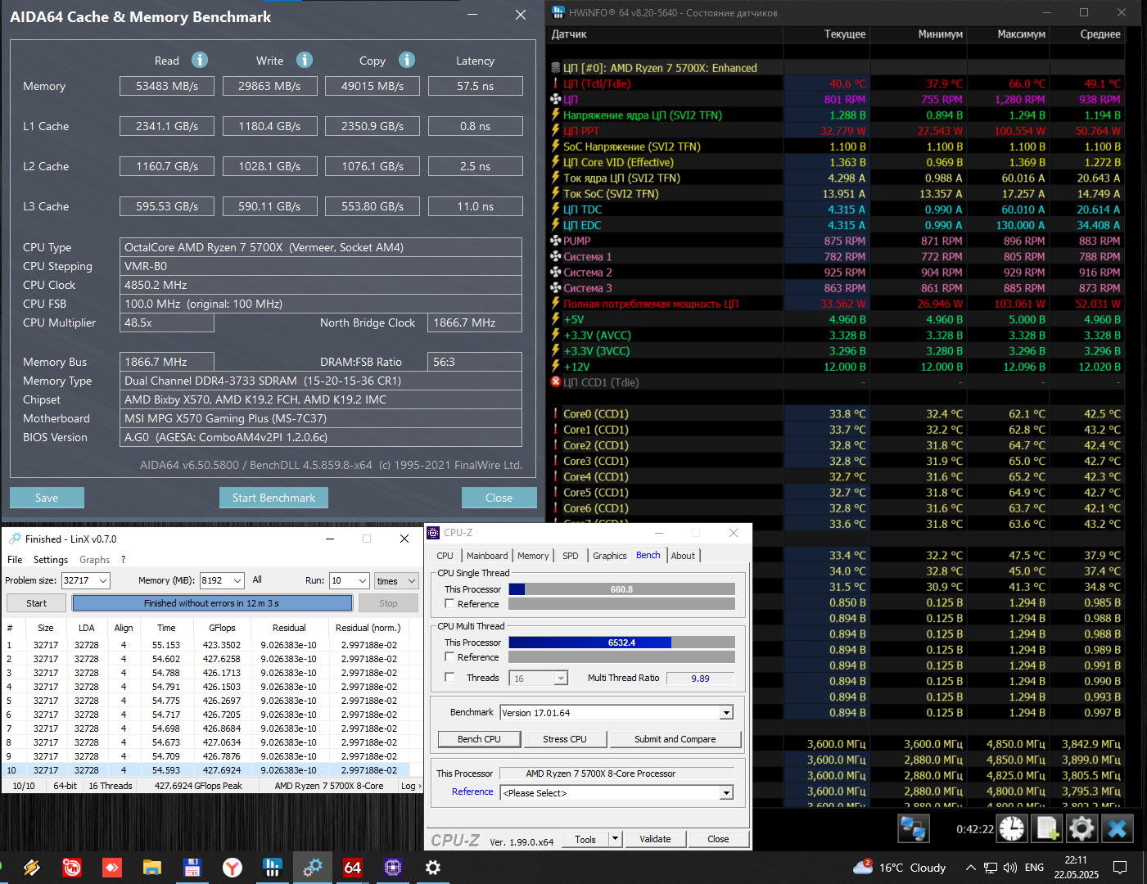Switch to the Graphics tab in CPU-Z
1147x884 pixels.
pos(610,556)
